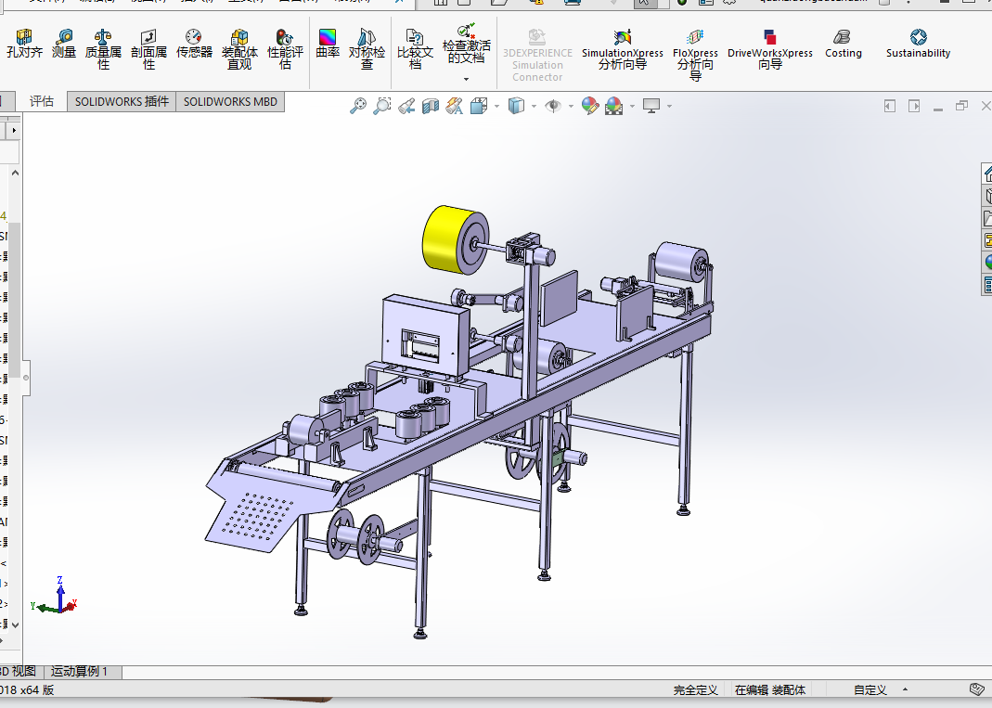992x708 pixels.
Task: Open the 运动算例 1 tab
Action: click(x=80, y=672)
